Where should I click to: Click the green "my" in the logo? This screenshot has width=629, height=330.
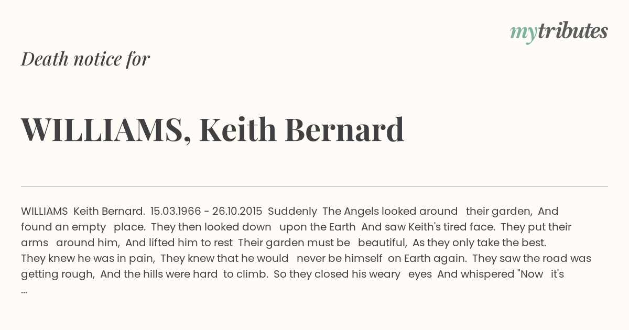point(524,34)
